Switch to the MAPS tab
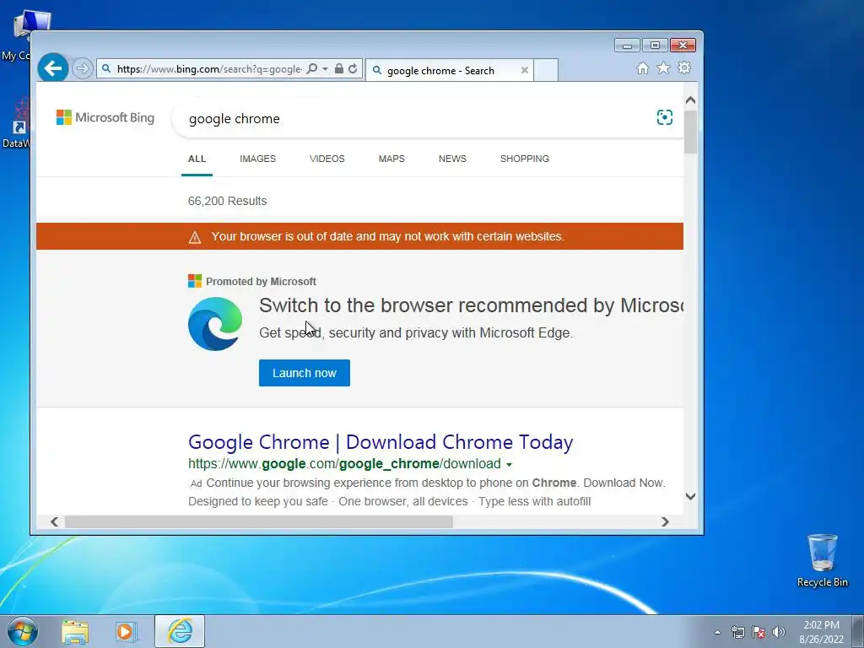864x648 pixels. (x=391, y=159)
